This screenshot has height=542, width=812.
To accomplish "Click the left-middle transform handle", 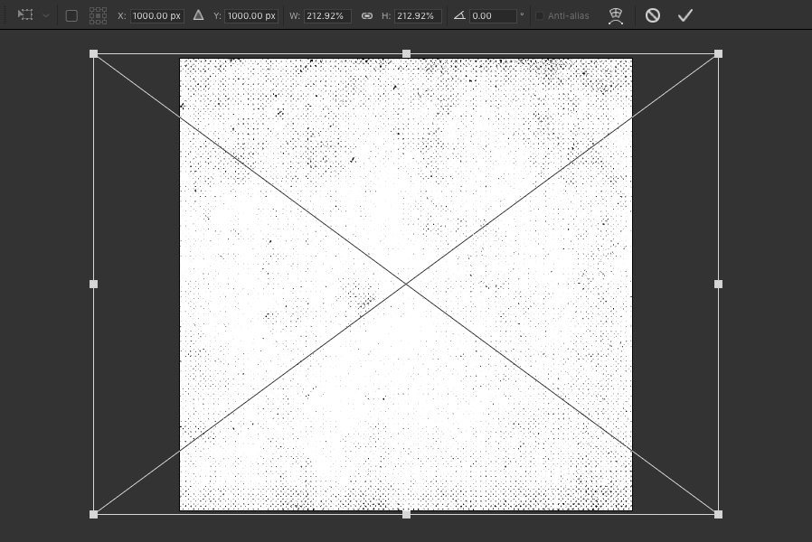I will (94, 284).
